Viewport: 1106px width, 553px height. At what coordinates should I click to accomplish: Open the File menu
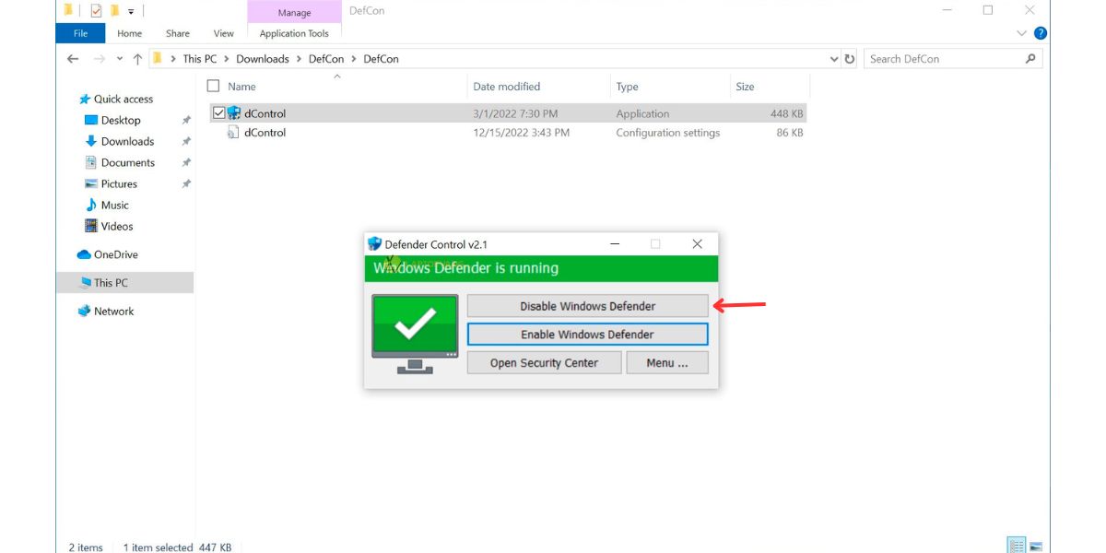(x=81, y=33)
